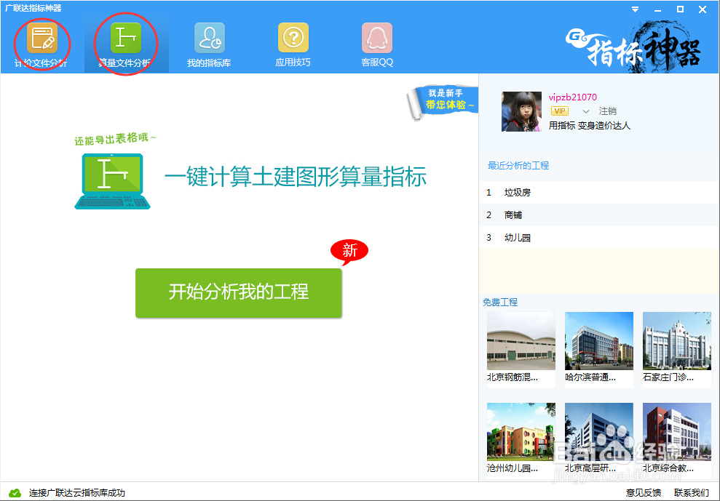Open the title bar dropdown menu triangle
The image size is (720, 501).
635,9
